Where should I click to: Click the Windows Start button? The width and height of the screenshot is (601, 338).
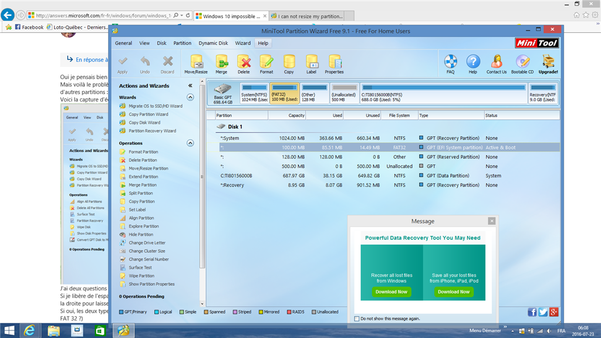(9, 330)
